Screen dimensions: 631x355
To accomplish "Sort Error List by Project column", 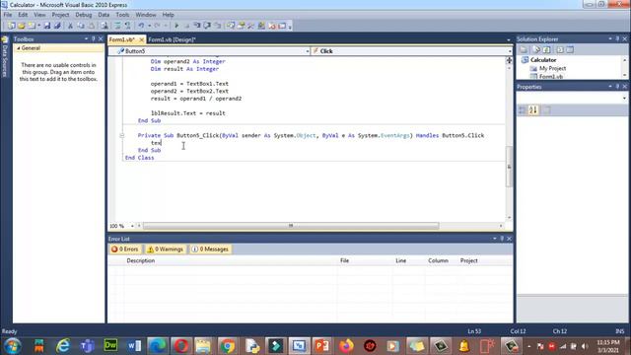I will click(x=484, y=260).
